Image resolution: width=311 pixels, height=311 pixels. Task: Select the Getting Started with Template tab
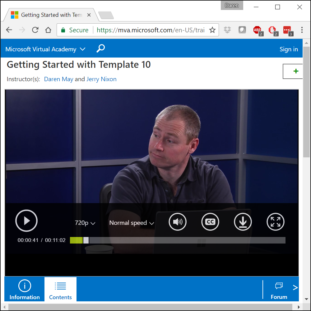[51, 15]
